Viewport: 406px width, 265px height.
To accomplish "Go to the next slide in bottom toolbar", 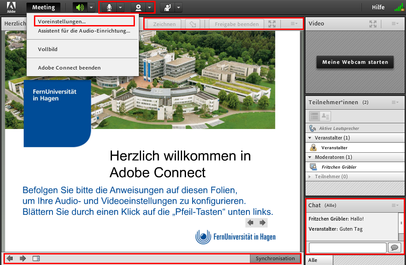I will (x=23, y=258).
